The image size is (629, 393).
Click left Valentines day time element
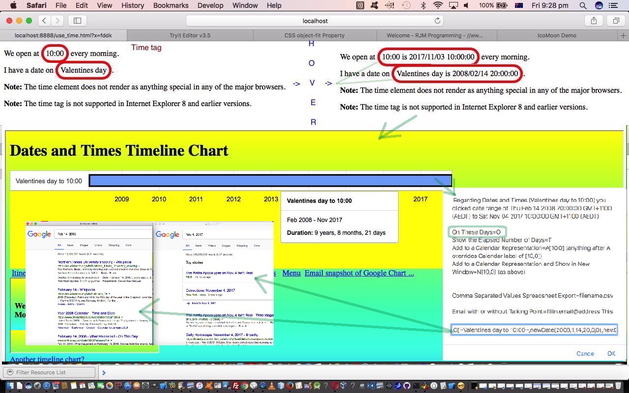[x=84, y=70]
